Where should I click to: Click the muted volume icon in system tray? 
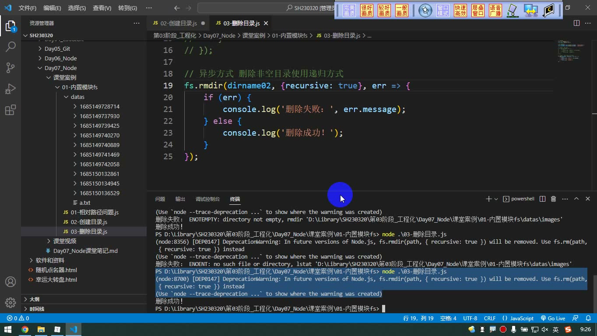click(x=545, y=329)
